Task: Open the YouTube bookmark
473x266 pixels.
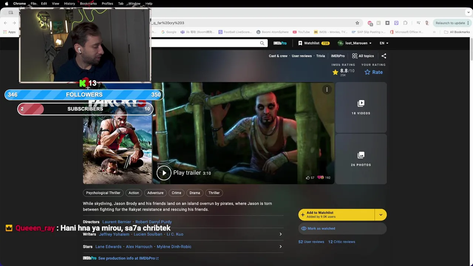Action: coord(301,32)
